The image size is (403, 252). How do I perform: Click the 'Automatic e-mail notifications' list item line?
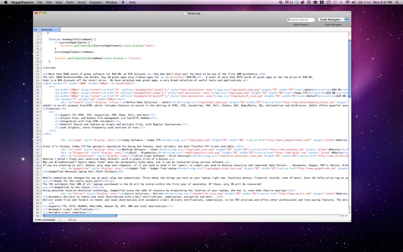point(72,209)
